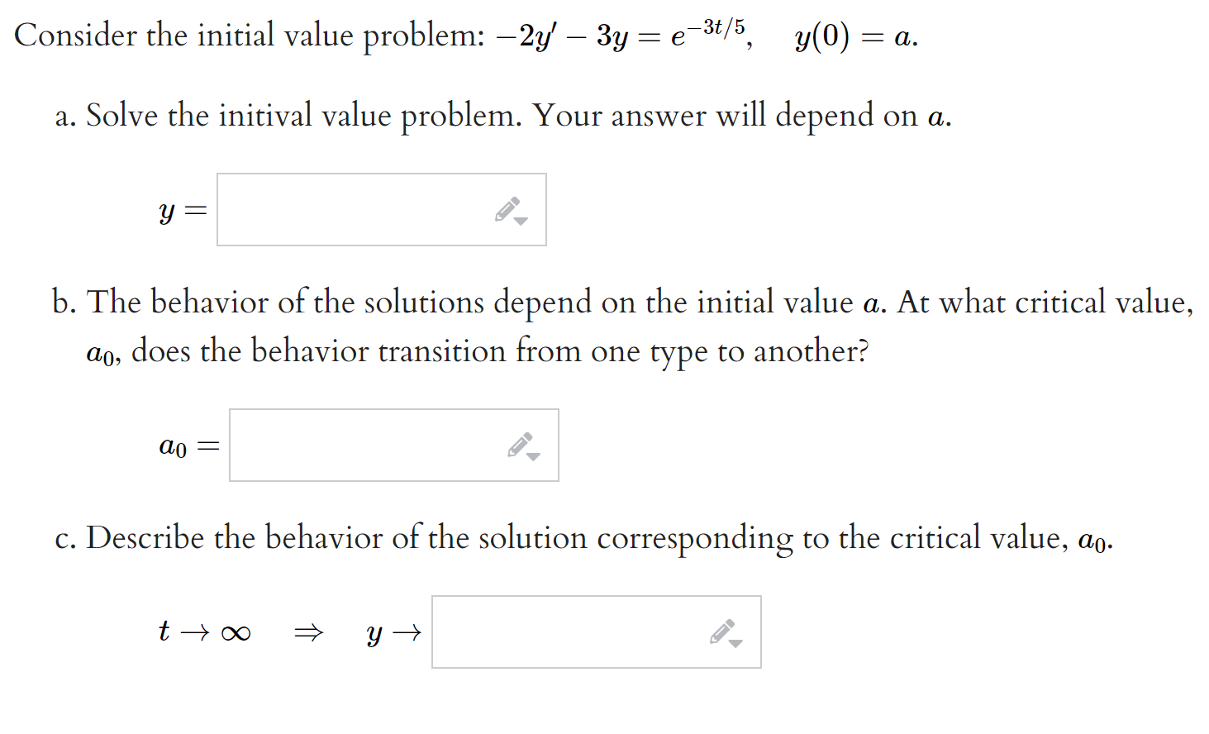Expand the dropdown arrow under the y = pencil icon
1209x734 pixels.
(522, 220)
